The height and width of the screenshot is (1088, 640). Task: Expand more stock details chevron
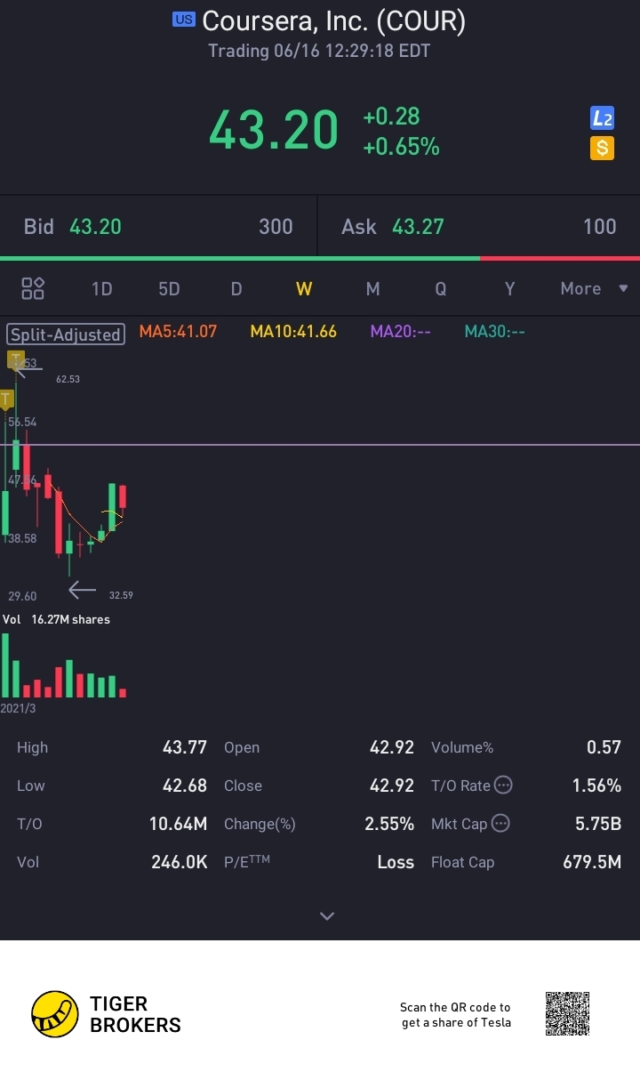click(327, 915)
